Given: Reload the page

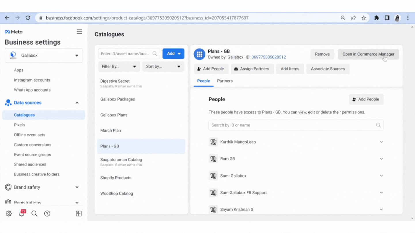Looking at the screenshot, I should (x=28, y=18).
